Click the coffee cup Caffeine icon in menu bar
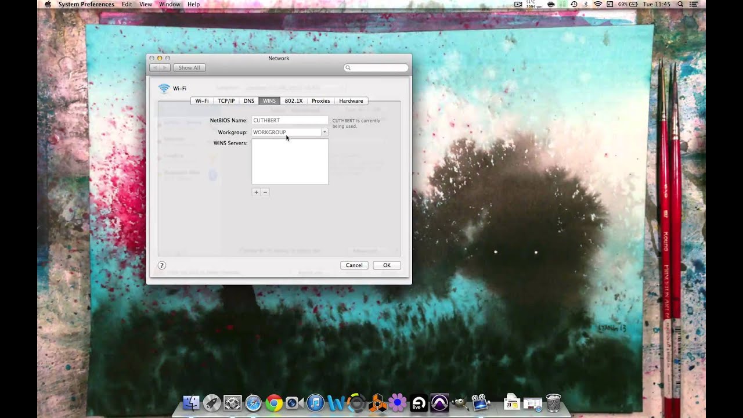The height and width of the screenshot is (418, 743). tap(551, 4)
